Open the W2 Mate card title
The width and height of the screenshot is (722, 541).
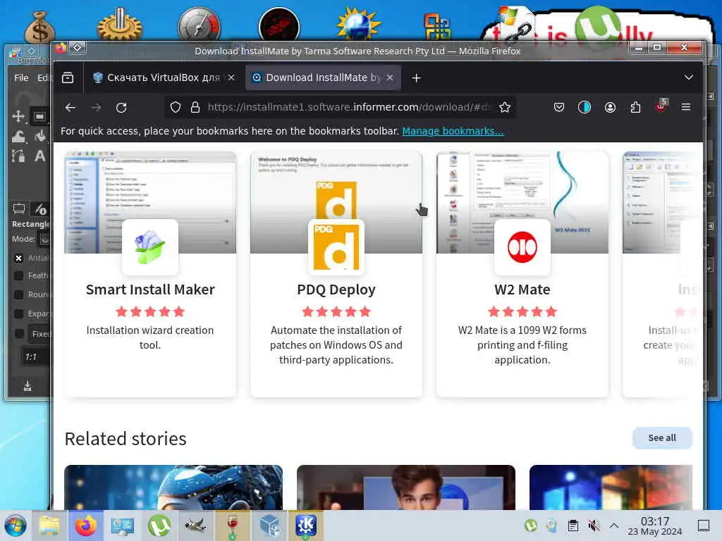522,290
